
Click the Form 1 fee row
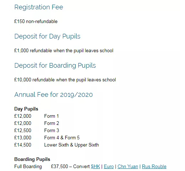click(36, 116)
